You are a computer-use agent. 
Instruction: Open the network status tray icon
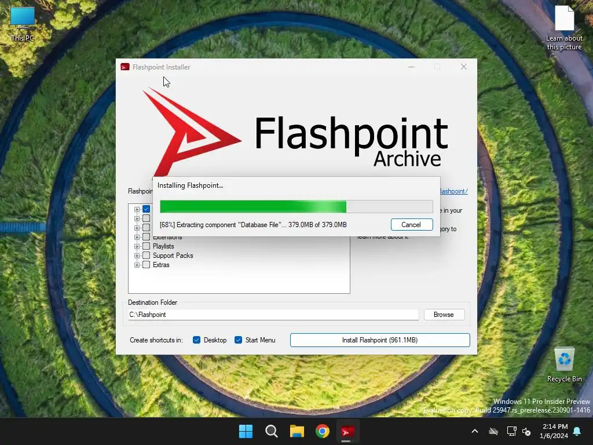pos(511,431)
